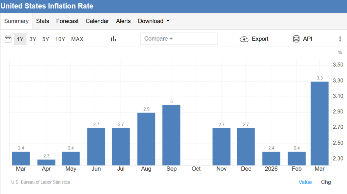The image size is (347, 194).
Task: Show MAX historical range
Action: click(x=77, y=39)
